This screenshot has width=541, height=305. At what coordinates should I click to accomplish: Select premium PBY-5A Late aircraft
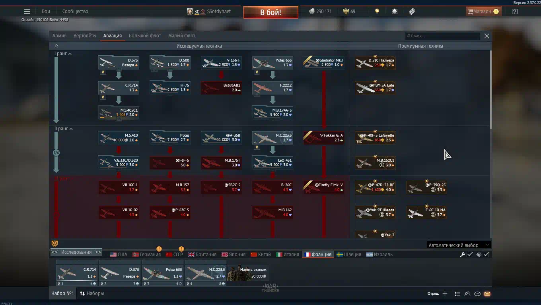point(375,87)
